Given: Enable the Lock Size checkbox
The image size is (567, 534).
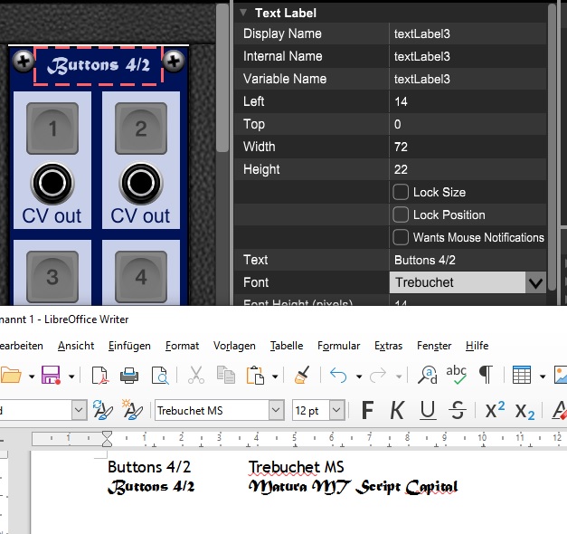Looking at the screenshot, I should (401, 192).
